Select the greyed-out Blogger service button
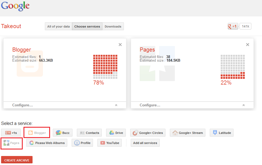The width and height of the screenshot is (262, 165). tap(37, 133)
